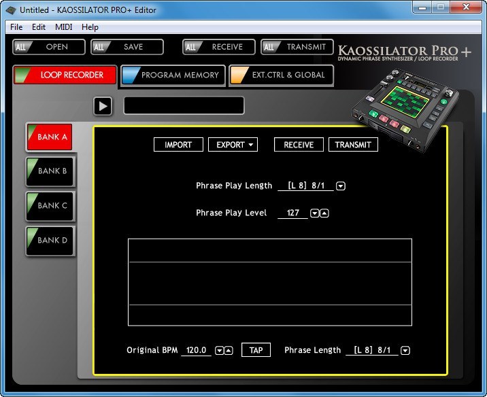This screenshot has width=487, height=397.
Task: Select BANK D
Action: point(50,241)
